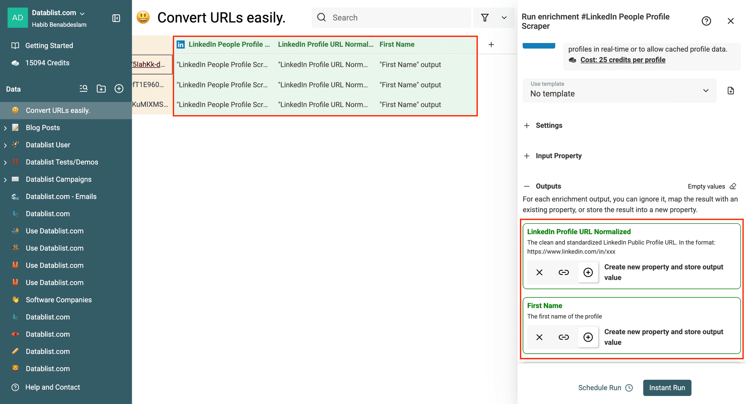746x404 pixels.
Task: Create new property for First Name output value
Action: point(588,337)
